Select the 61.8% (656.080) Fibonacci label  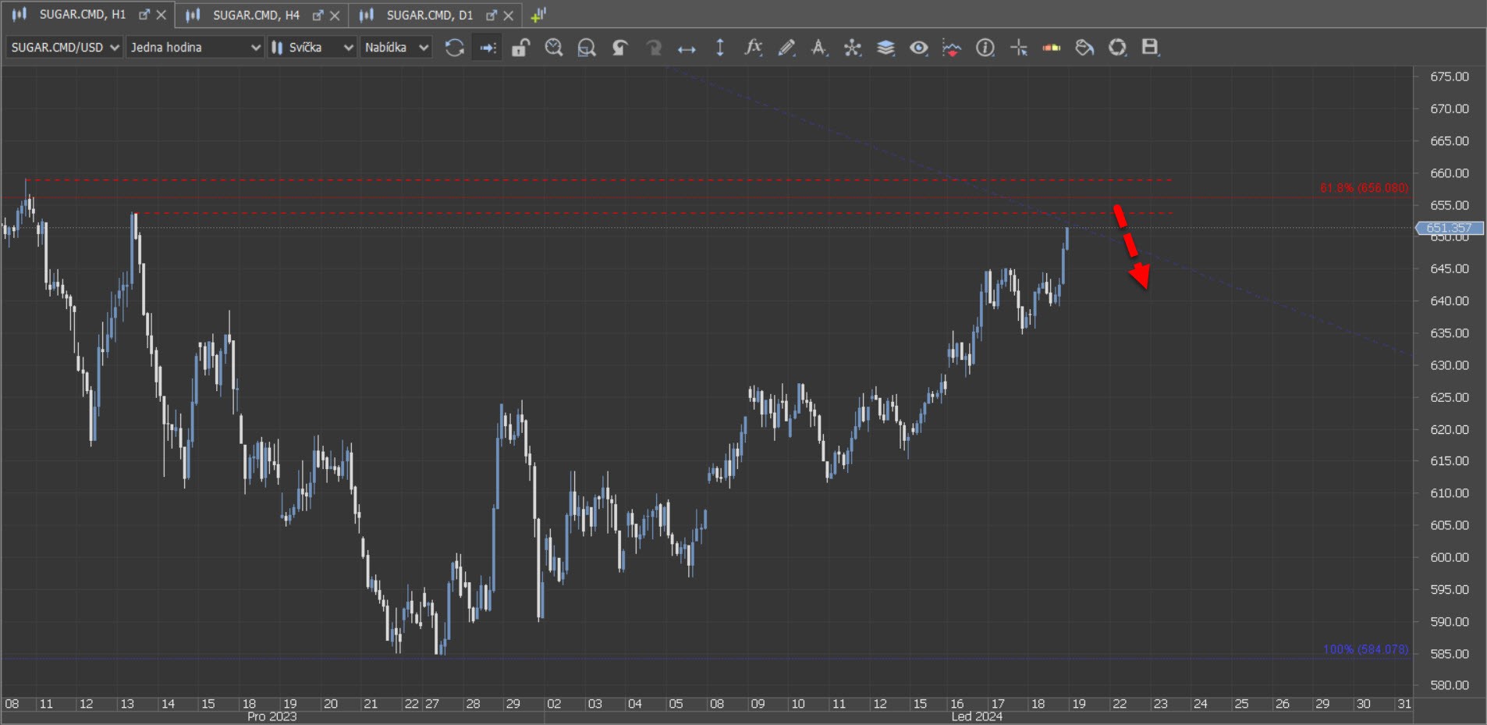(1364, 188)
